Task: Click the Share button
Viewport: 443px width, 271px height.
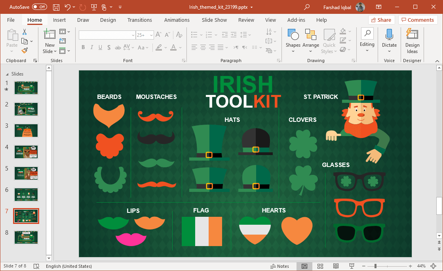Action: coord(381,20)
